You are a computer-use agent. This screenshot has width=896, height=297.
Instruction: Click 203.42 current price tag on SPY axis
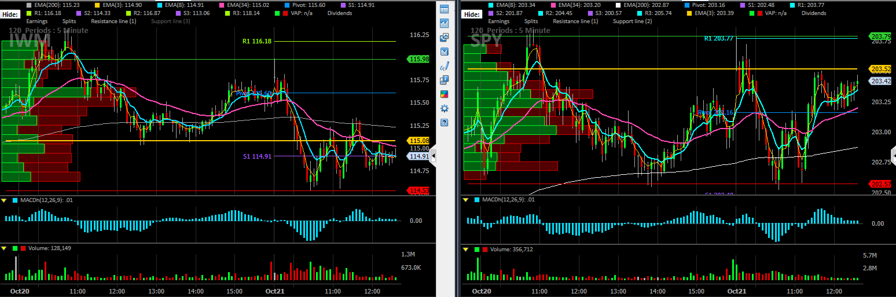coord(880,81)
